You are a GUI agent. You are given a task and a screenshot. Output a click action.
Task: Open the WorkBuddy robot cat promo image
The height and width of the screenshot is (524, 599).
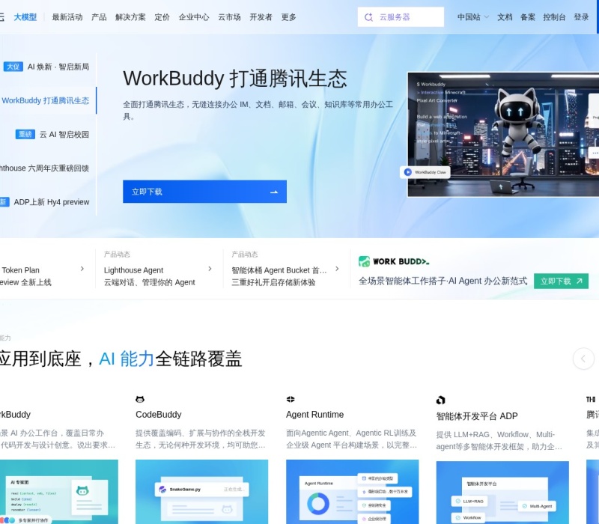tap(503, 135)
